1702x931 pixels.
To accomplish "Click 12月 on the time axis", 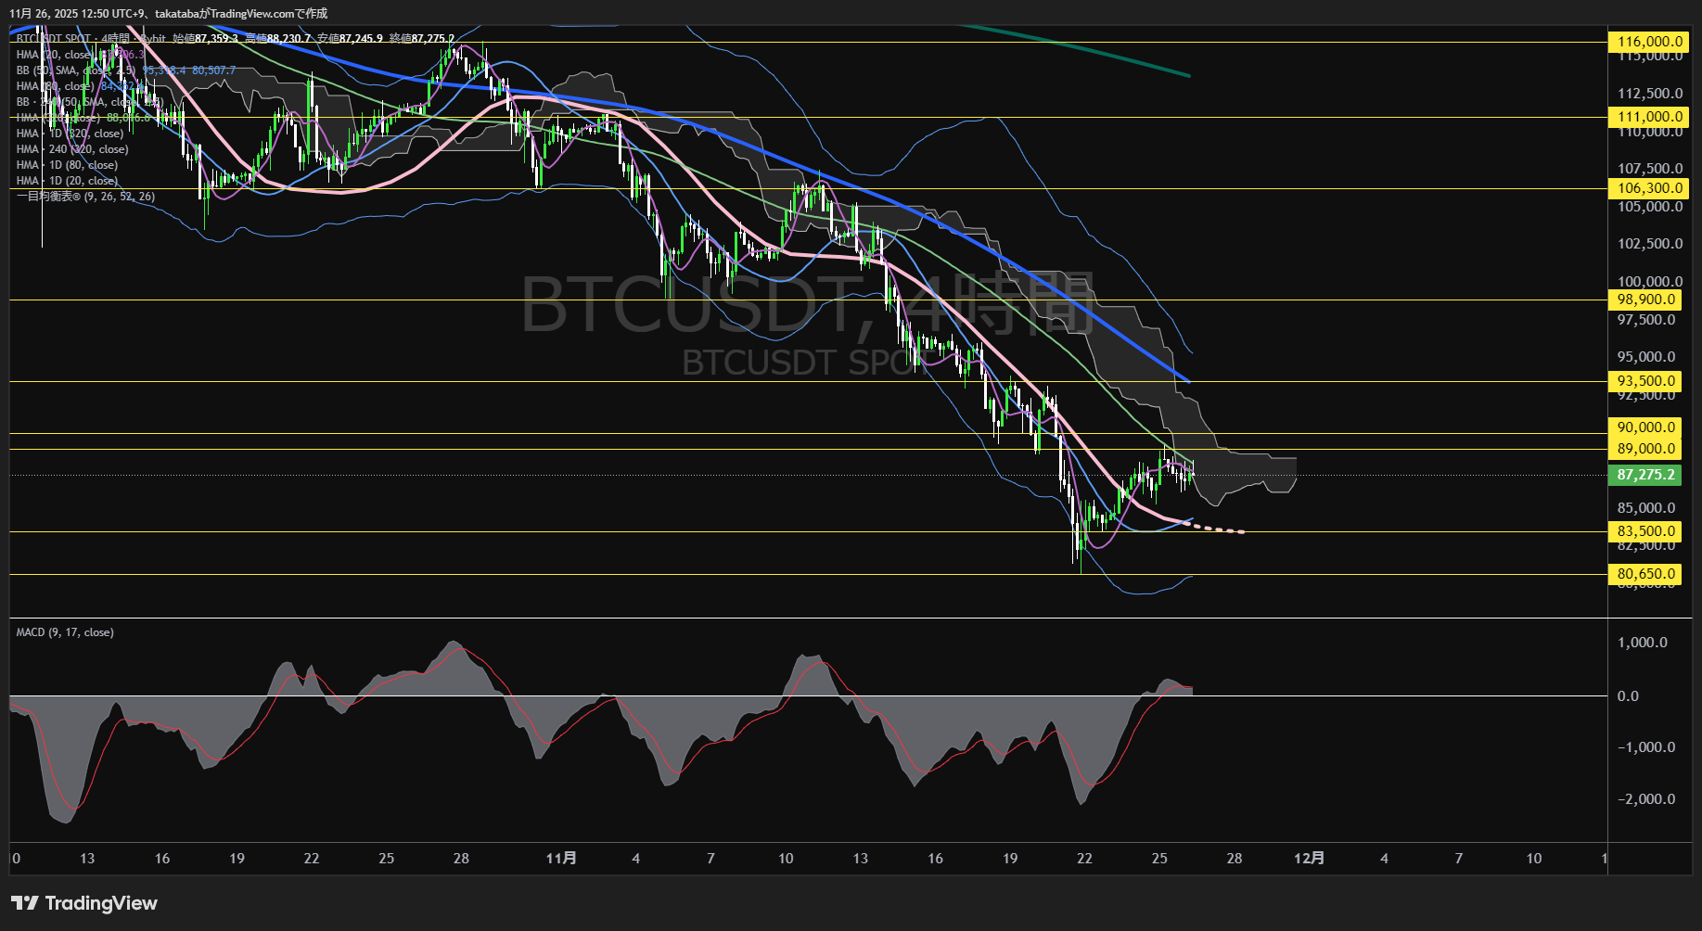I will click(x=1311, y=858).
